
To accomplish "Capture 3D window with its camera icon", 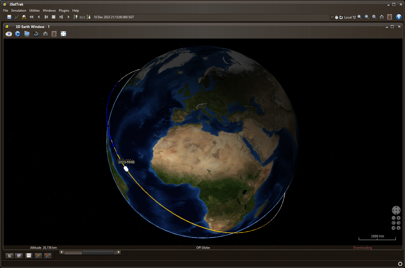I will point(45,34).
